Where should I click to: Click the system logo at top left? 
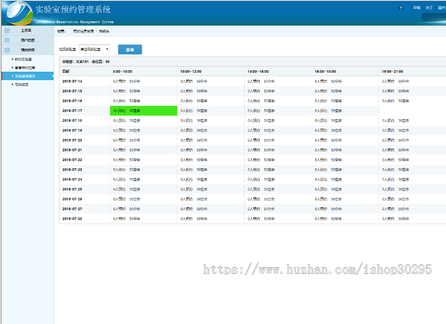[16, 12]
